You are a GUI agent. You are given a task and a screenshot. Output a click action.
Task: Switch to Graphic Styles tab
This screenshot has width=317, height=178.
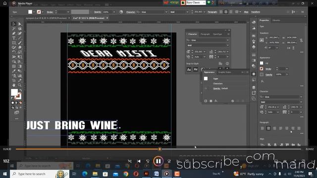[x=224, y=72]
